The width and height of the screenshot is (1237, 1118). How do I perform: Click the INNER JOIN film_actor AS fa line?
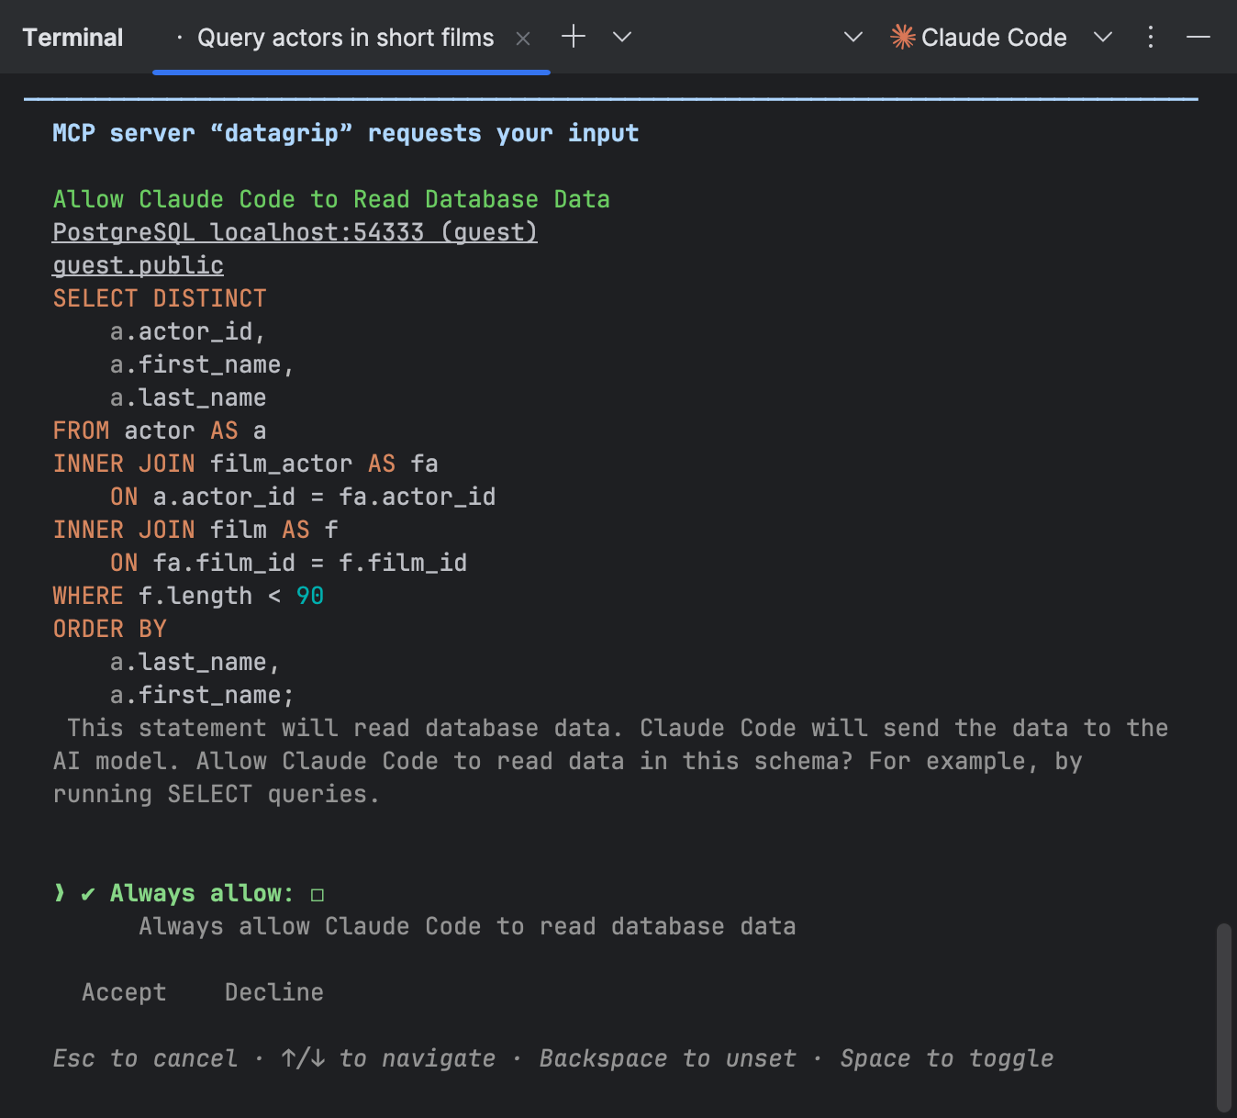point(245,464)
